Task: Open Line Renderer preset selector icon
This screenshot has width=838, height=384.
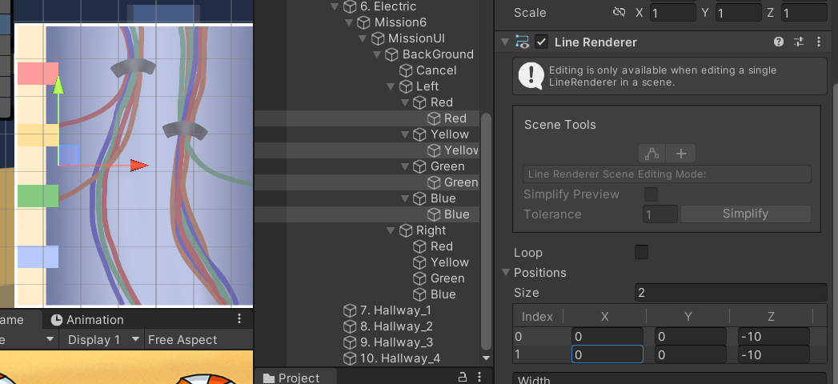Action: (x=799, y=42)
